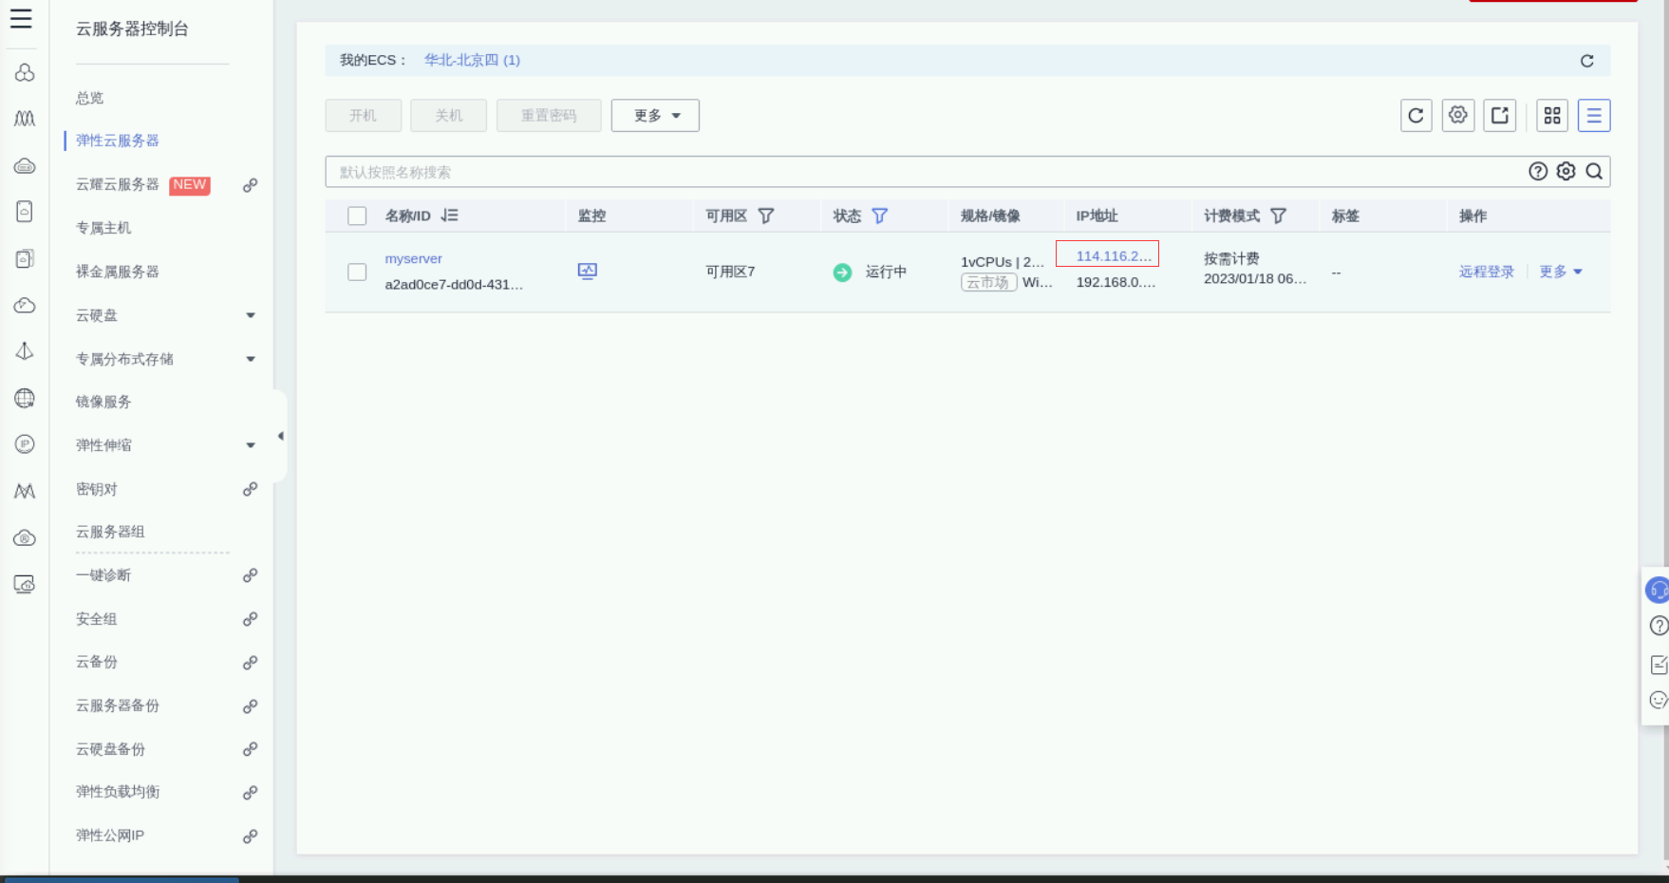Click the export icon button in toolbar
This screenshot has width=1669, height=883.
click(x=1499, y=116)
